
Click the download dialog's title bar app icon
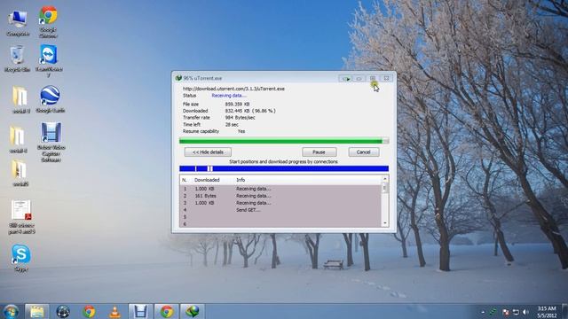tap(178, 78)
